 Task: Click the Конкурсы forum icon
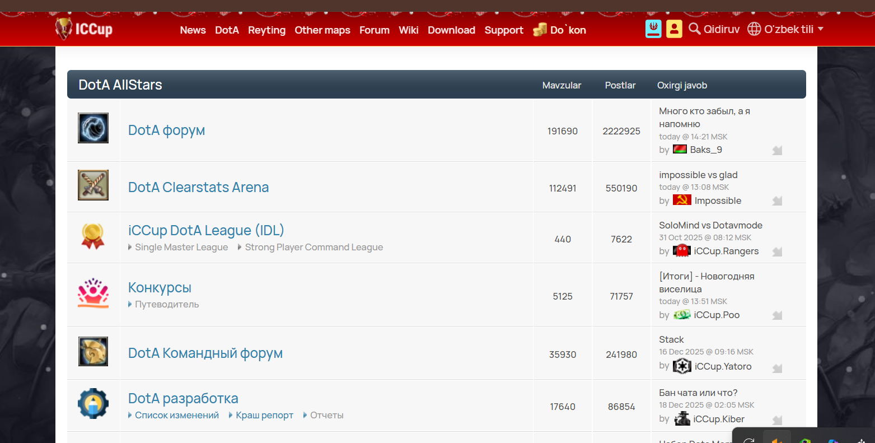[93, 293]
